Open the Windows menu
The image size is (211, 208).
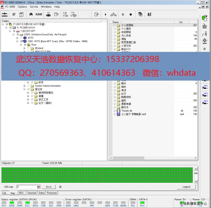(46, 7)
